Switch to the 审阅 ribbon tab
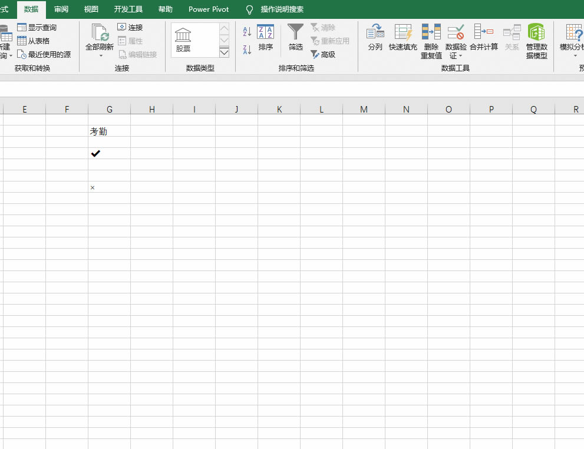This screenshot has width=584, height=449. tap(61, 9)
